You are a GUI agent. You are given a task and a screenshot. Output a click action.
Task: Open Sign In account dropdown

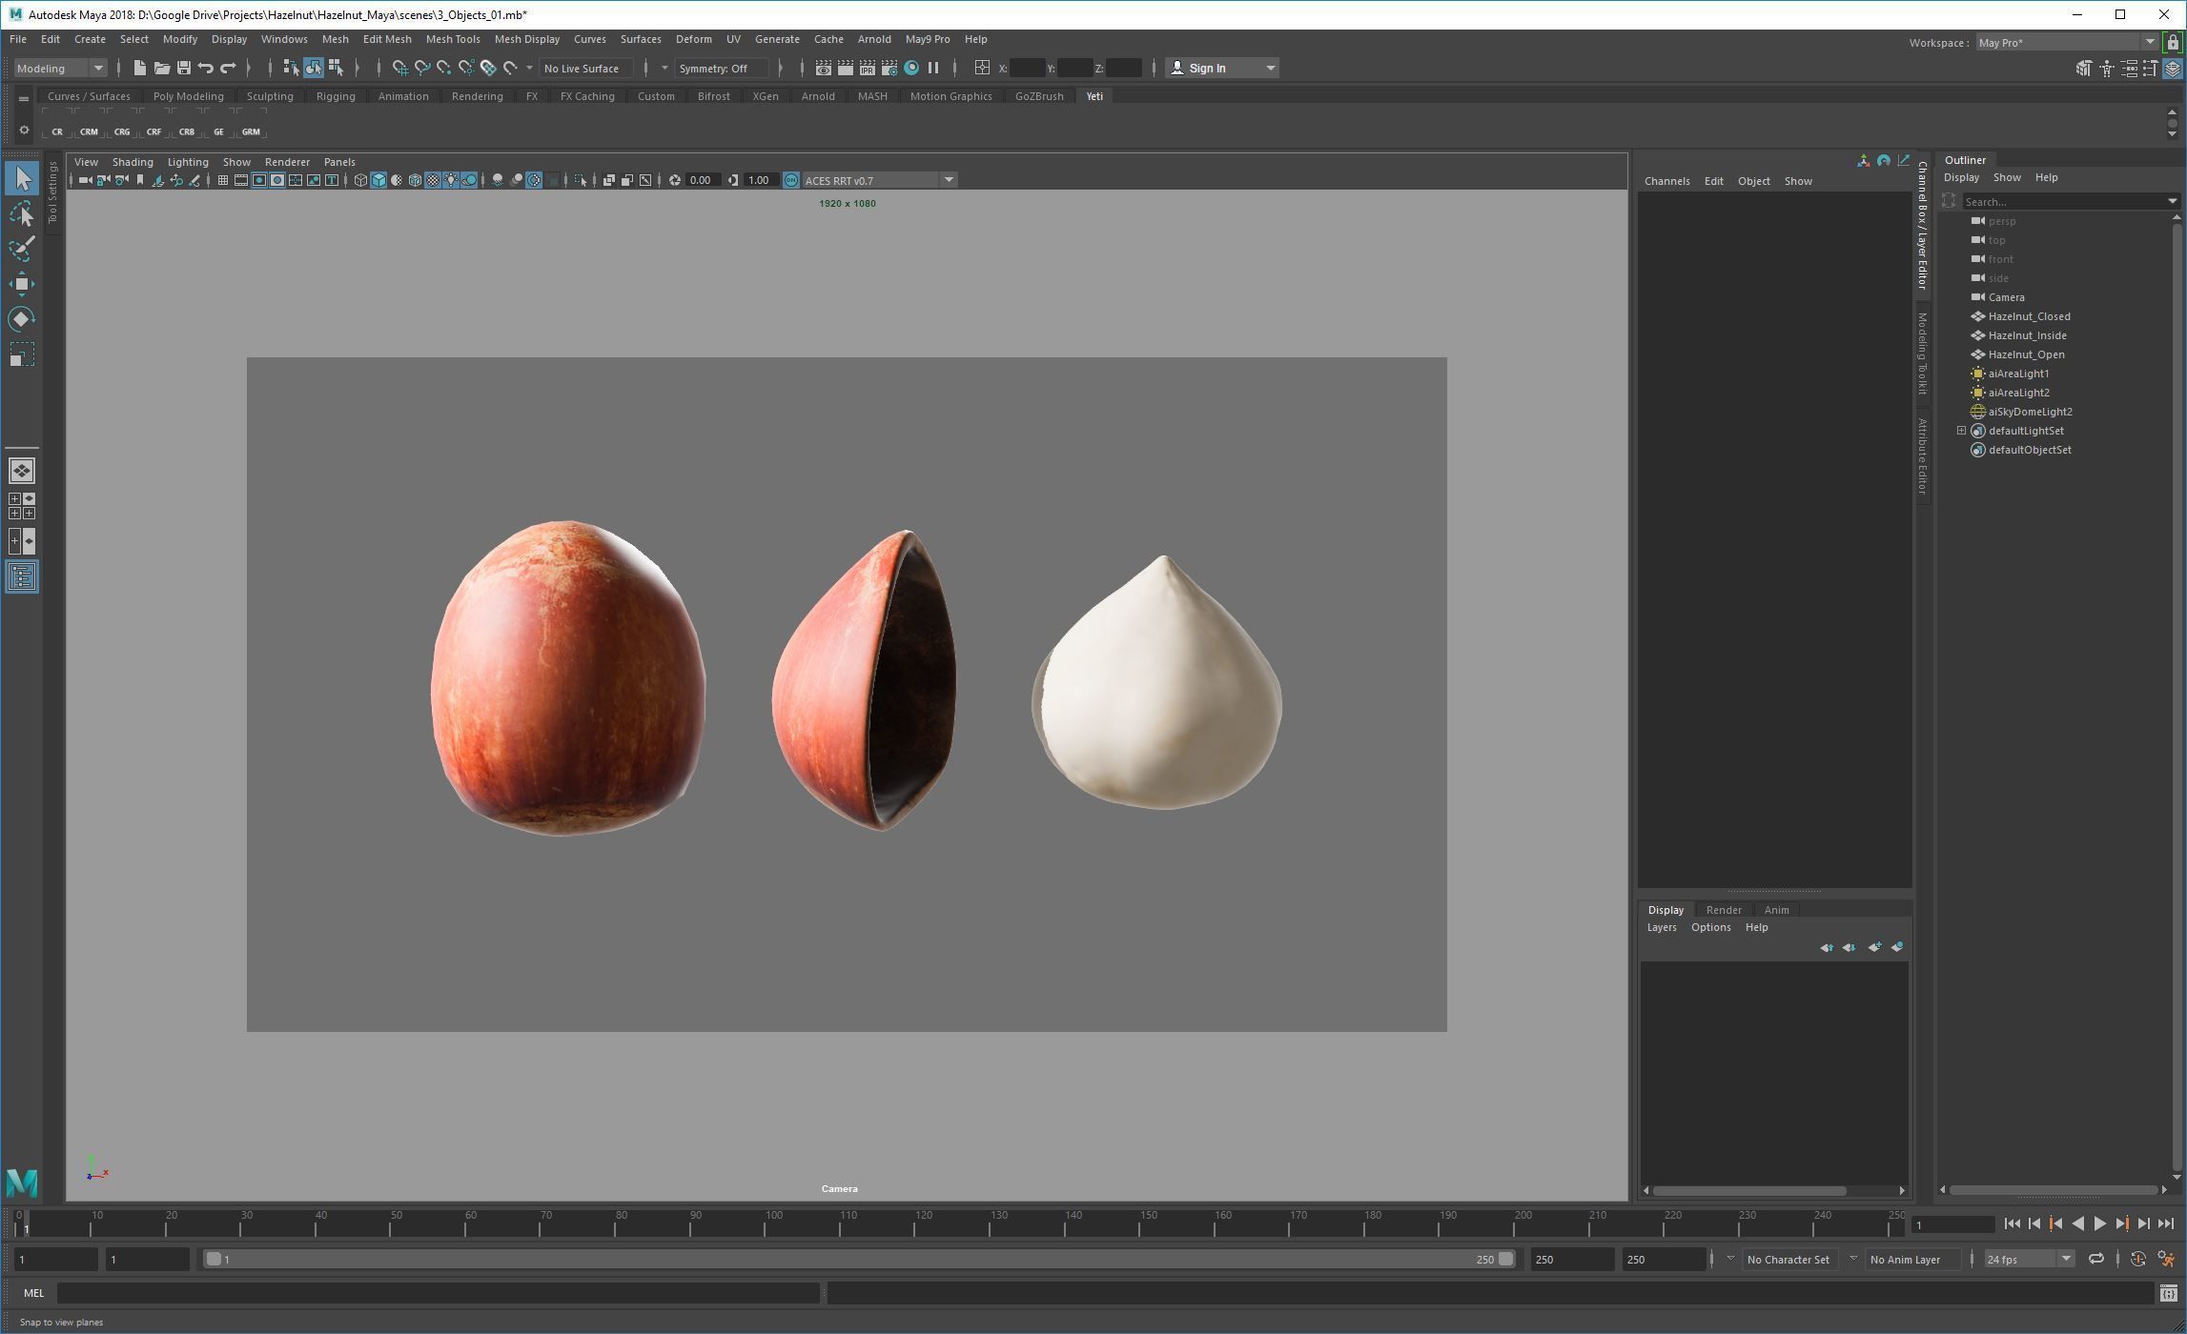pos(1222,68)
